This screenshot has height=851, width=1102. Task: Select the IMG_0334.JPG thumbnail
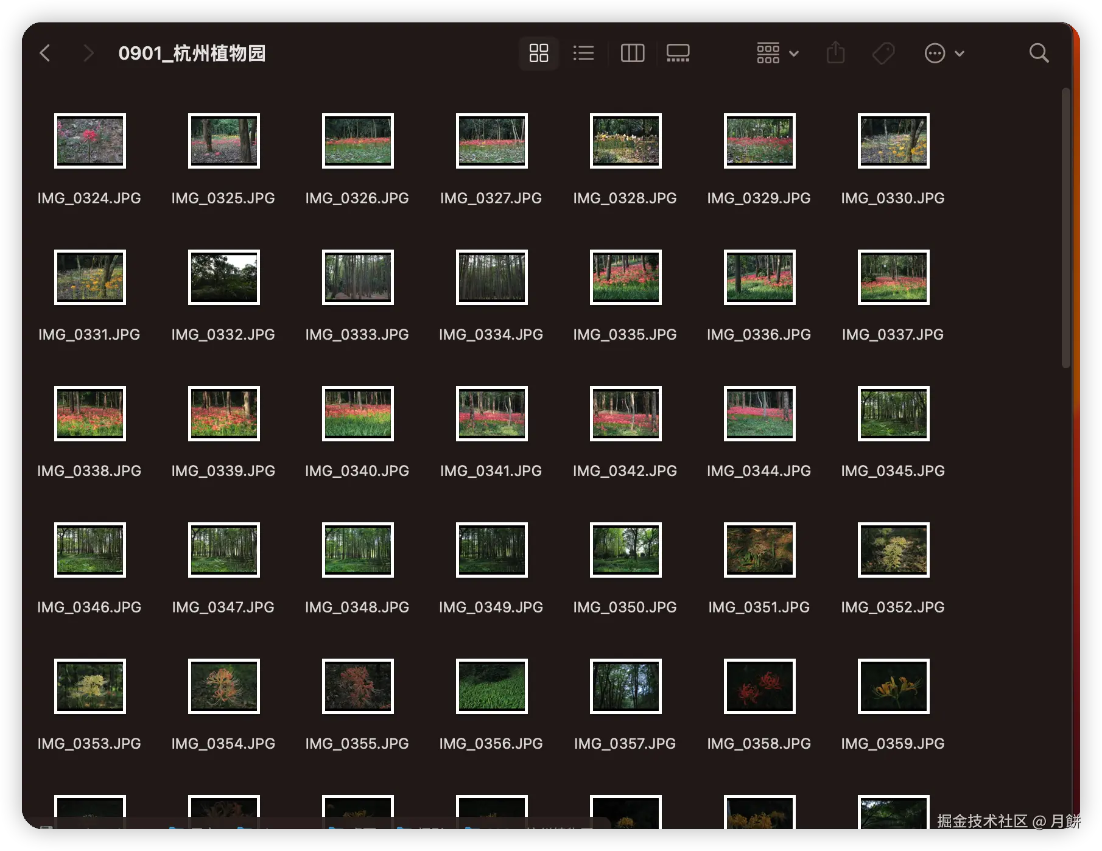pos(492,277)
